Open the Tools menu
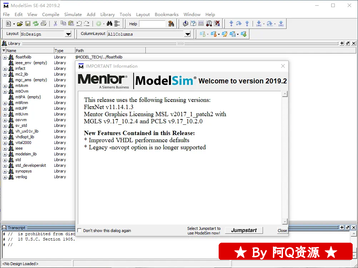The width and height of the screenshot is (358, 268). (x=125, y=14)
